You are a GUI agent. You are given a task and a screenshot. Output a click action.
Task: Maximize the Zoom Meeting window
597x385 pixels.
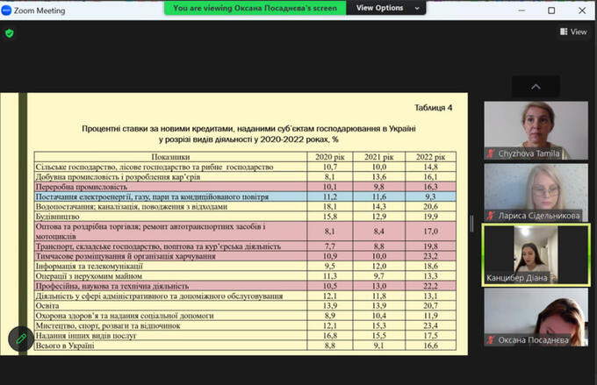(550, 10)
